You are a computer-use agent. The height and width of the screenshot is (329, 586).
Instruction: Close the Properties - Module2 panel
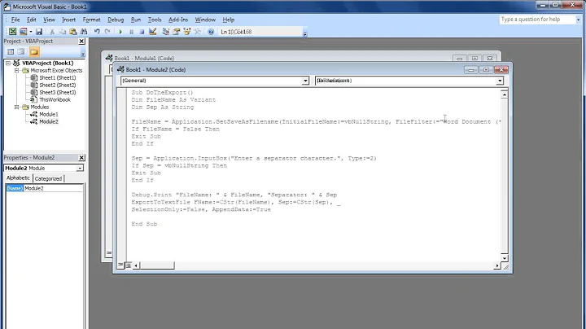81,158
